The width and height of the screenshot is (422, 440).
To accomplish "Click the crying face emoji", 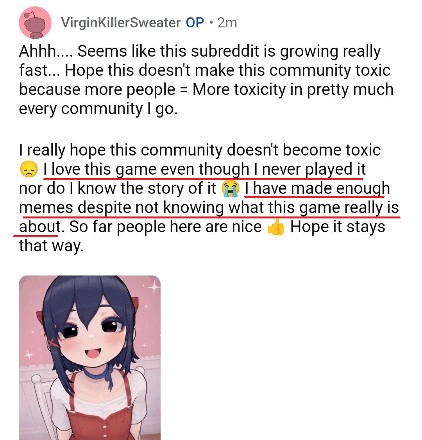I will coord(231,189).
